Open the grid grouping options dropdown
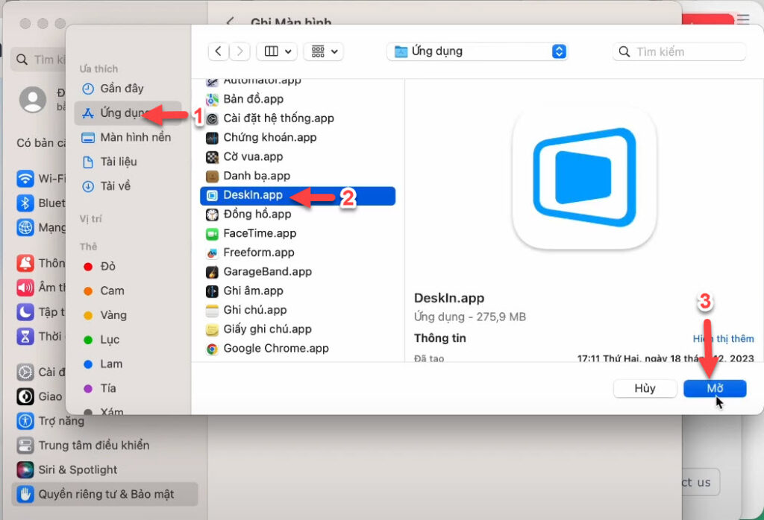This screenshot has height=520, width=764. (324, 51)
